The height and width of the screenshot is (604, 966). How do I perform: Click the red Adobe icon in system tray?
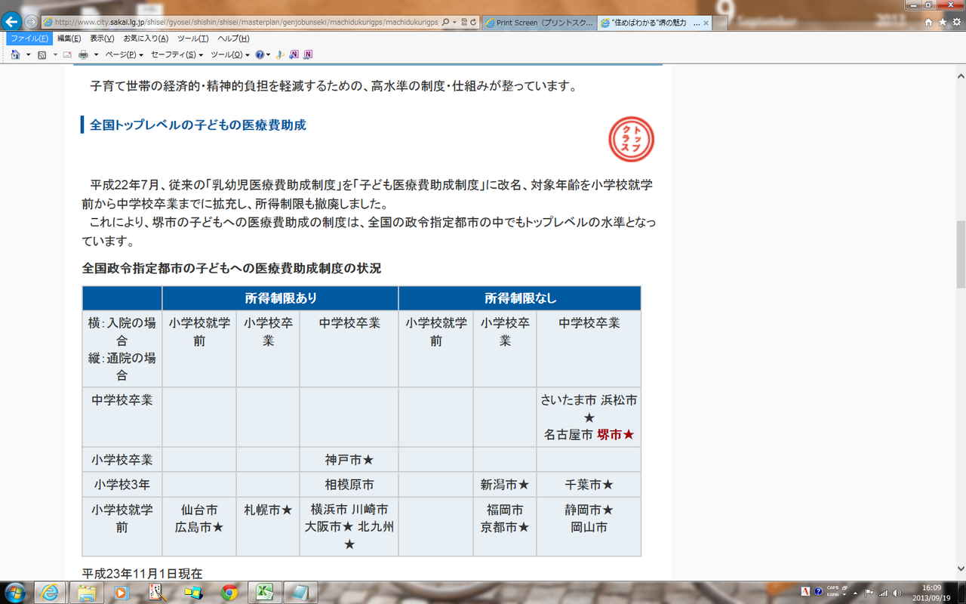806,592
